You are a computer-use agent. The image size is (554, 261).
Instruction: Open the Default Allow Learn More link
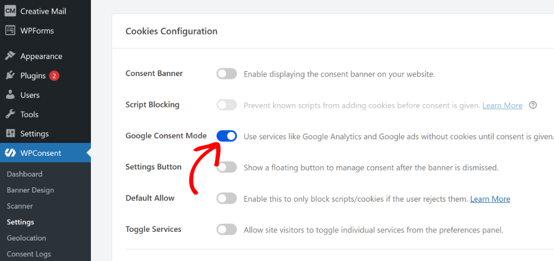(490, 199)
